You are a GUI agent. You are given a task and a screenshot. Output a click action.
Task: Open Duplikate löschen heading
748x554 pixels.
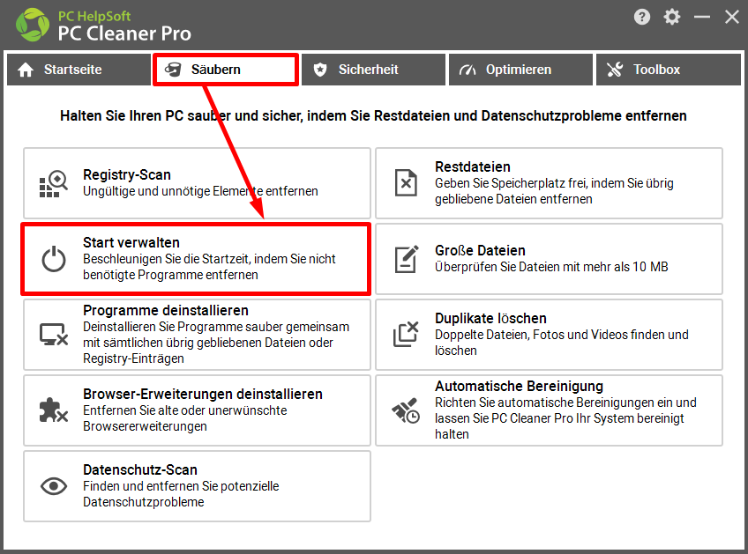point(490,318)
